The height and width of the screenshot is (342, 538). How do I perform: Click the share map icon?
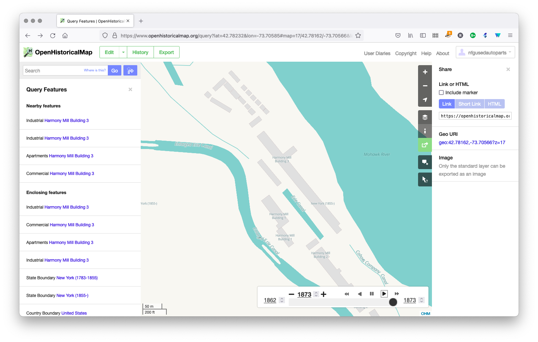coord(425,145)
